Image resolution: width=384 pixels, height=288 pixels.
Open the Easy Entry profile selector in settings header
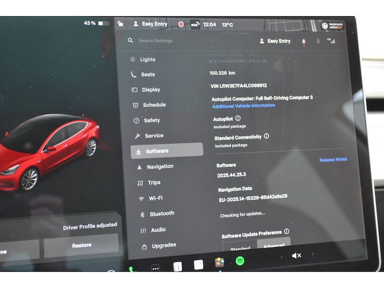tap(276, 41)
